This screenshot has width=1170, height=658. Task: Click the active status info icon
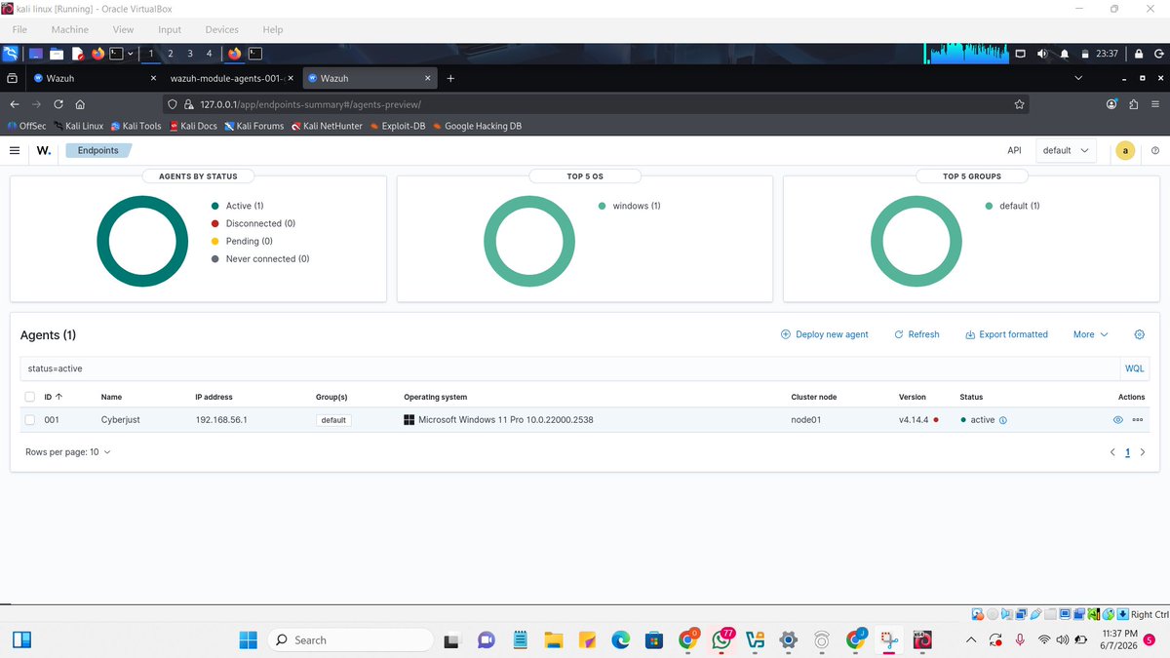1003,420
